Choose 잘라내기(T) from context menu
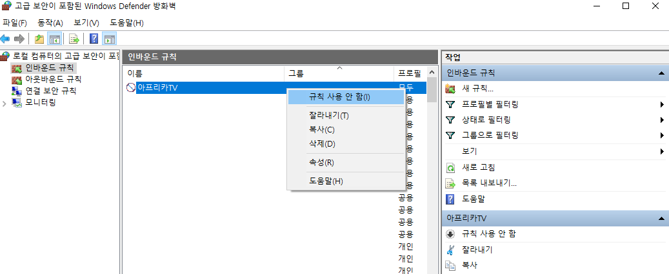Screen dimensions: 669x274 pos(346,116)
